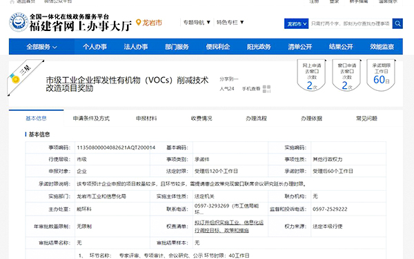Click the 承诺件 cell
Screen dimensions: 414x259
(202, 159)
